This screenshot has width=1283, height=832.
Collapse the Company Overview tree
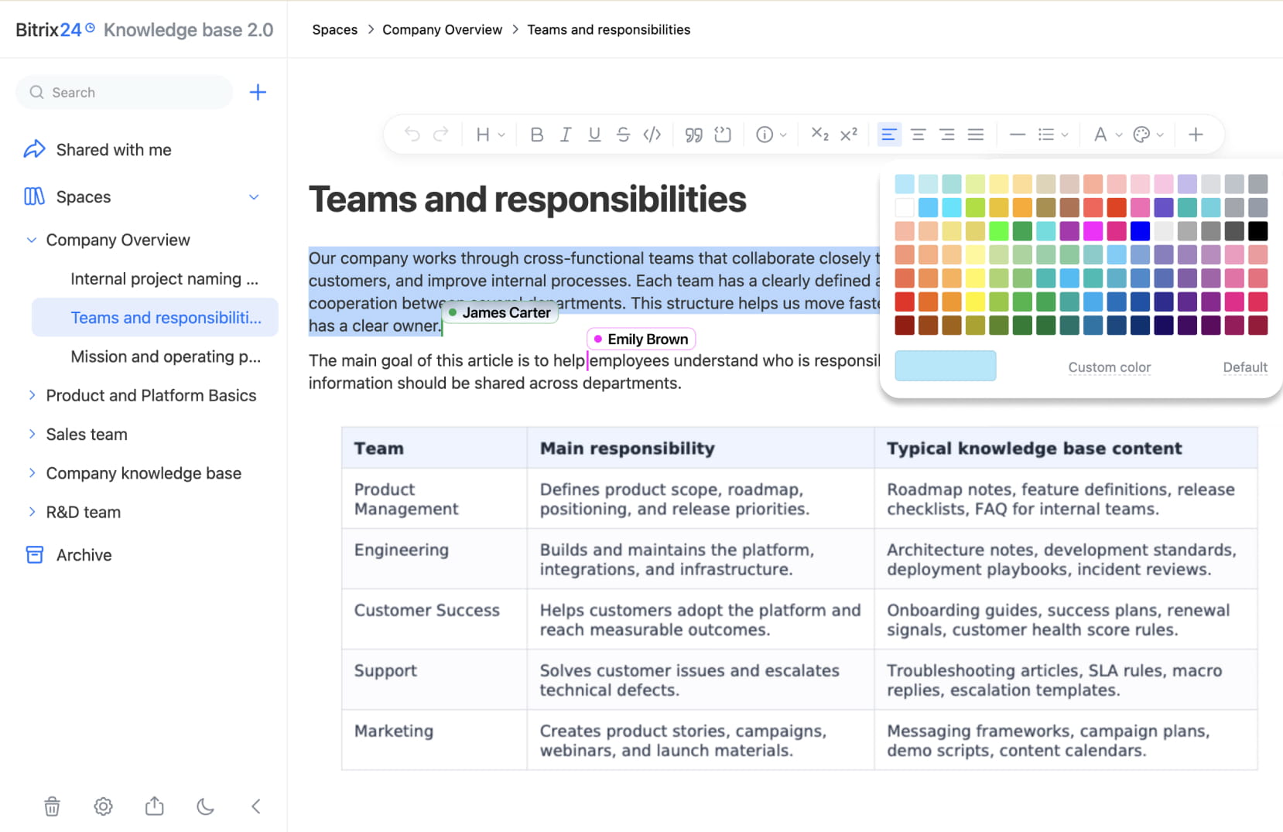click(32, 240)
